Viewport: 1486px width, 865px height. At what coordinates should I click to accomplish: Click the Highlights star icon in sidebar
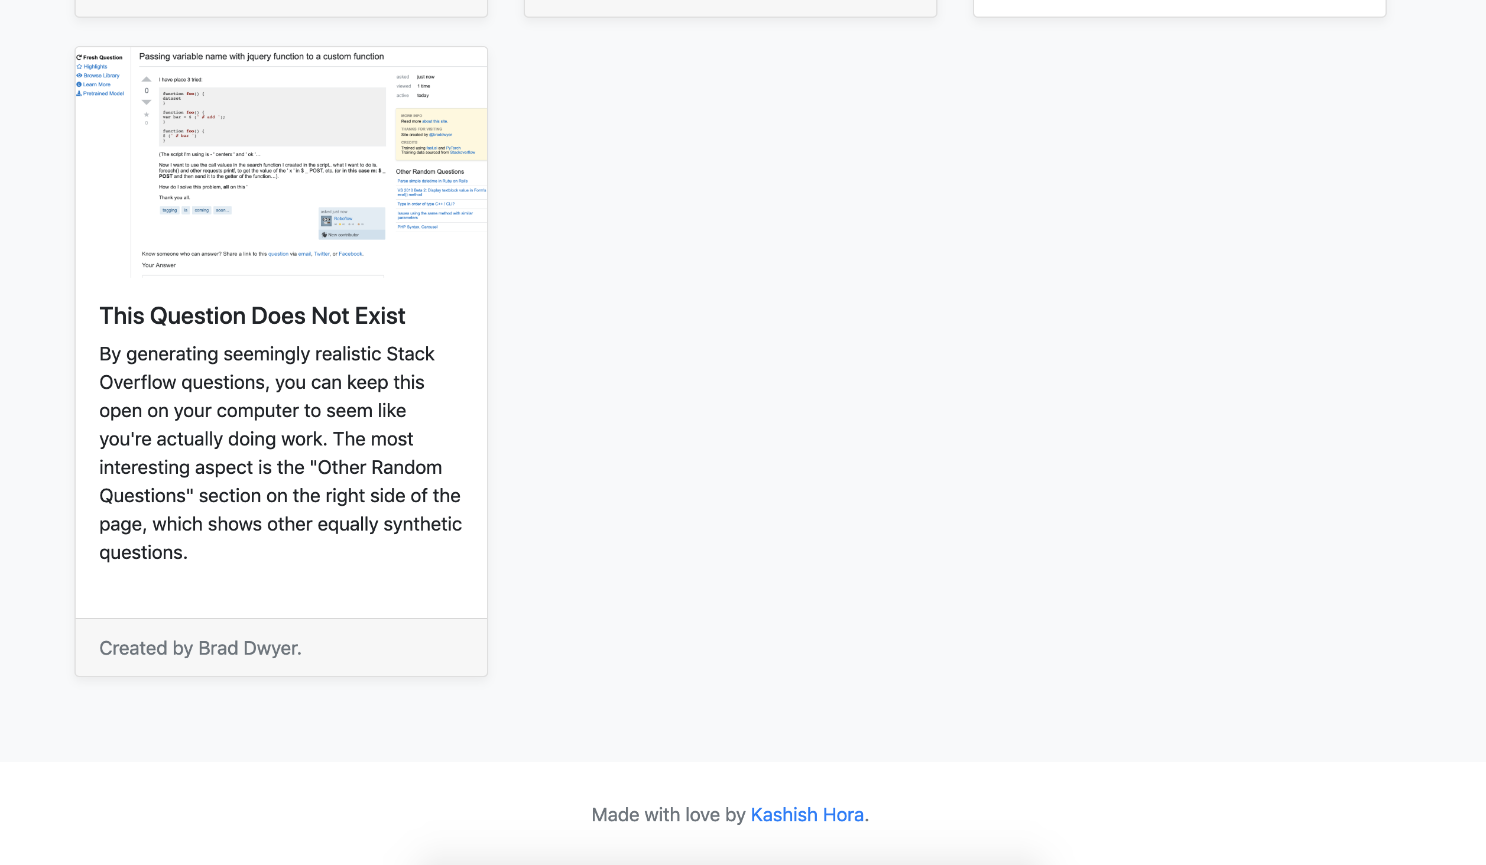pyautogui.click(x=79, y=67)
